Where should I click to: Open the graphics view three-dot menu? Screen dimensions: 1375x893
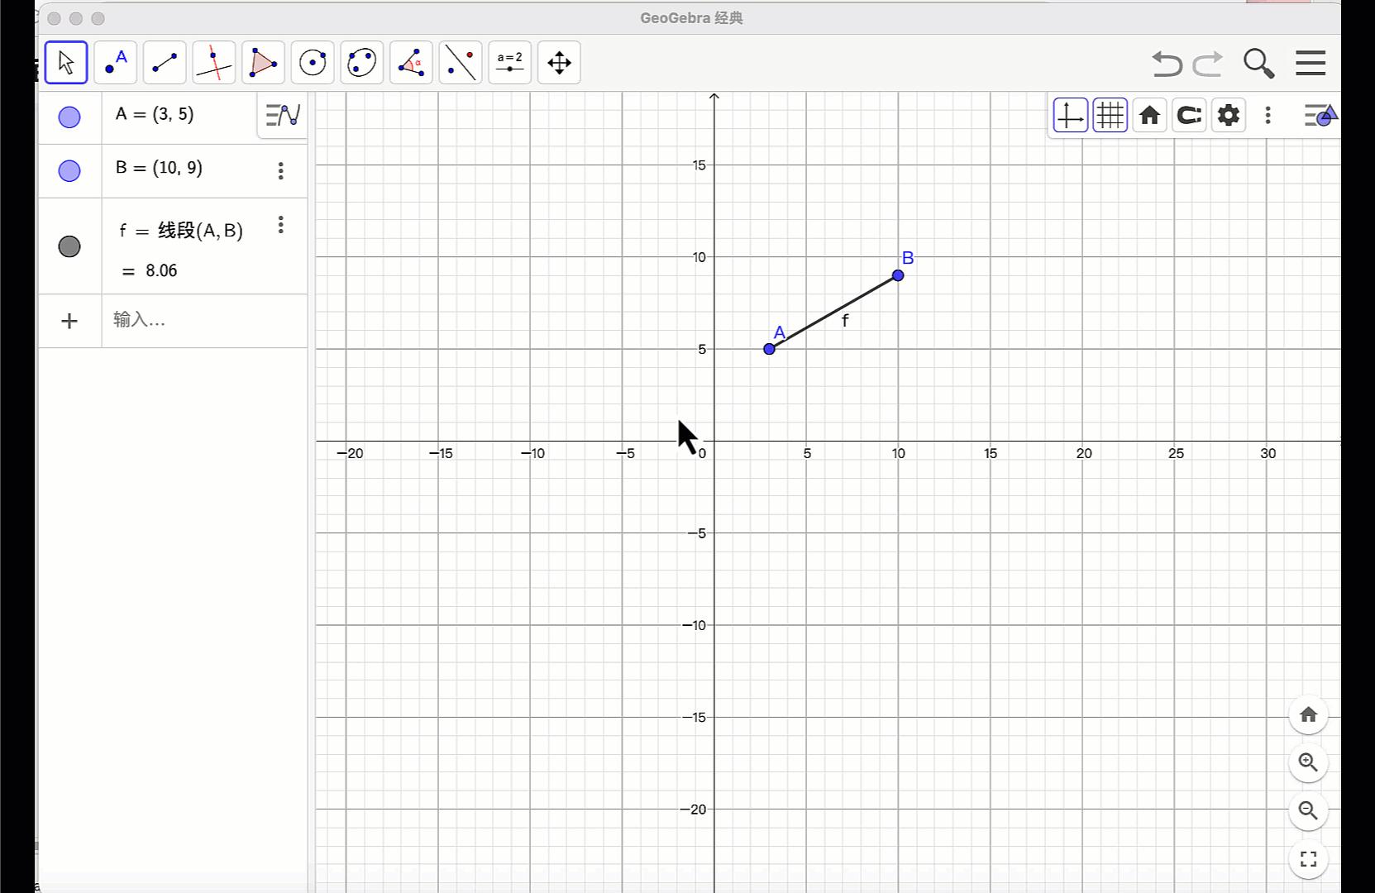[1268, 115]
